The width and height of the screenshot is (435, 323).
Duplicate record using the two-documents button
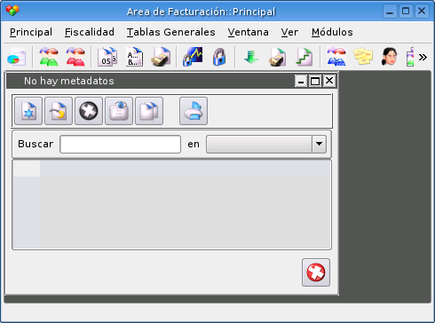pyautogui.click(x=149, y=111)
